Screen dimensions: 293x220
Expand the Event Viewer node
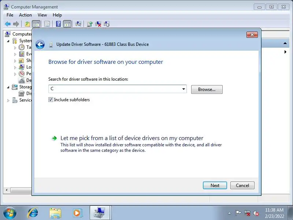tap(15, 54)
